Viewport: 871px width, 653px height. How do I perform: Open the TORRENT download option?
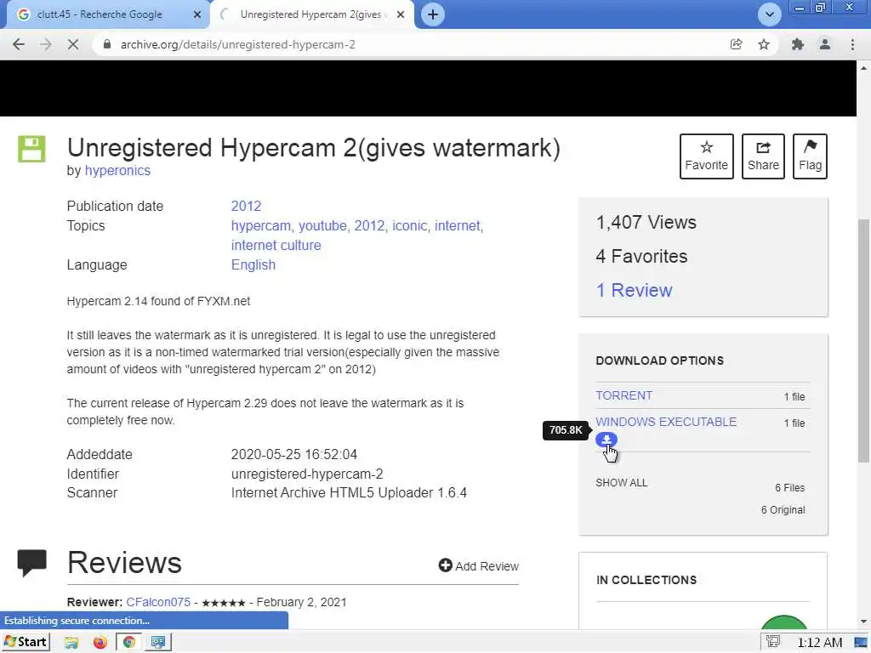point(623,395)
